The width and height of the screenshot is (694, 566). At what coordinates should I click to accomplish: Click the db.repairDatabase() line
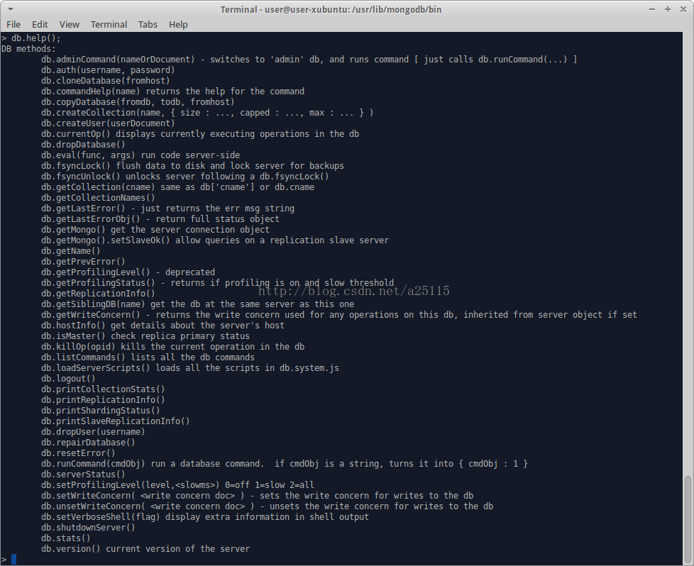point(88,442)
